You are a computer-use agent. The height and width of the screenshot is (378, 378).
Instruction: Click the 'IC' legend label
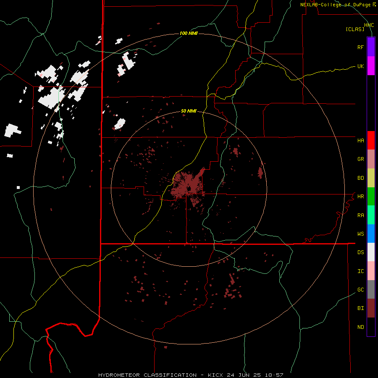point(360,271)
